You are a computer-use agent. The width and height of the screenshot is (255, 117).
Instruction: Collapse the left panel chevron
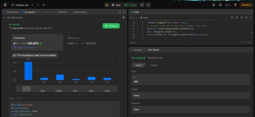124,12
